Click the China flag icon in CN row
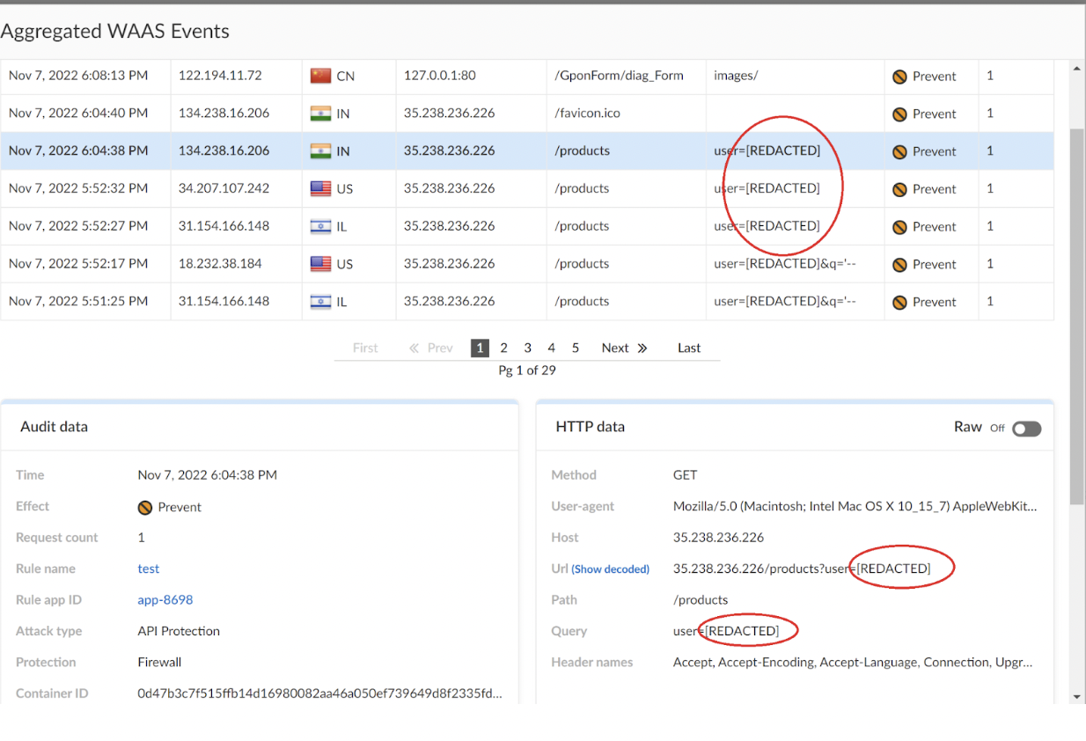 [320, 76]
